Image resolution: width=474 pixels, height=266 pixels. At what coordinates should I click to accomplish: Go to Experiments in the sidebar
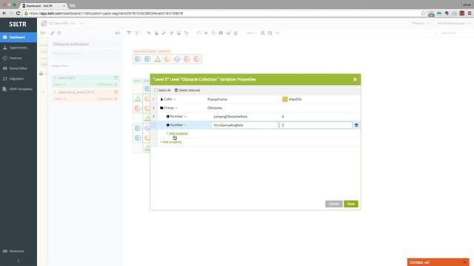(19, 47)
